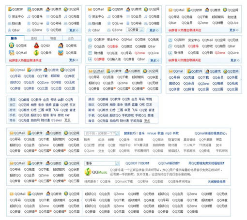The image size is (247, 220).
Task: Click the QQChat新改版 link
Action: (x=169, y=163)
